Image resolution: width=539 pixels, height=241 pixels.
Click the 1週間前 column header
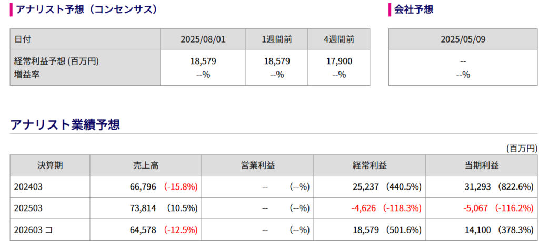pyautogui.click(x=277, y=39)
